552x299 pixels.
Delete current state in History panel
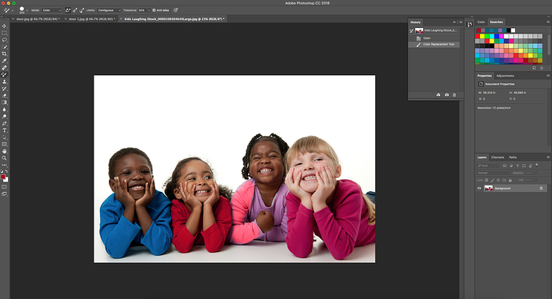(x=454, y=95)
